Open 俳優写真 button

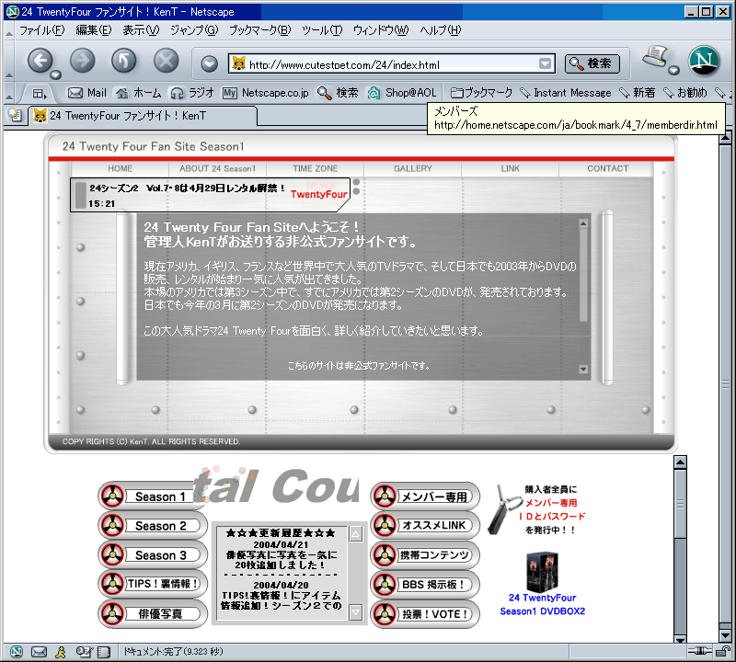[153, 613]
